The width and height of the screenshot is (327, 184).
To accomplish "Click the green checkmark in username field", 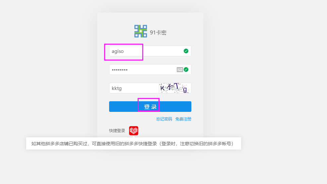I will tap(186, 51).
